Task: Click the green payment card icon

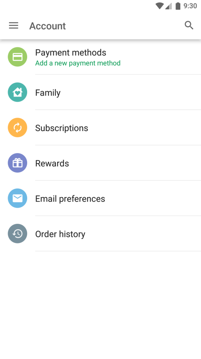Action: [17, 57]
